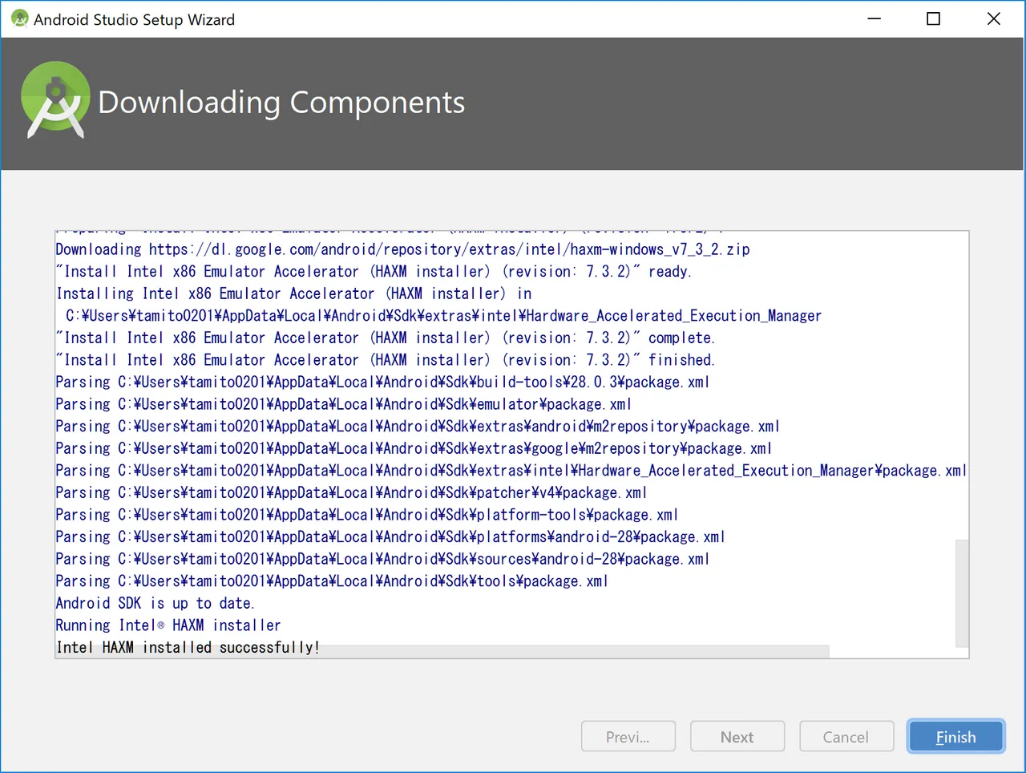This screenshot has height=773, width=1026.
Task: Click the Parsing platform-tools package.xml line
Action: pyautogui.click(x=367, y=515)
